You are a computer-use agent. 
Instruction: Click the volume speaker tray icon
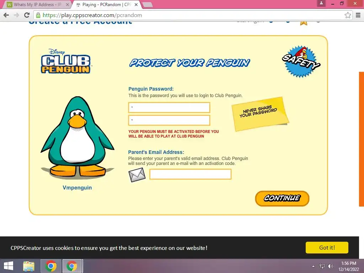(x=330, y=266)
